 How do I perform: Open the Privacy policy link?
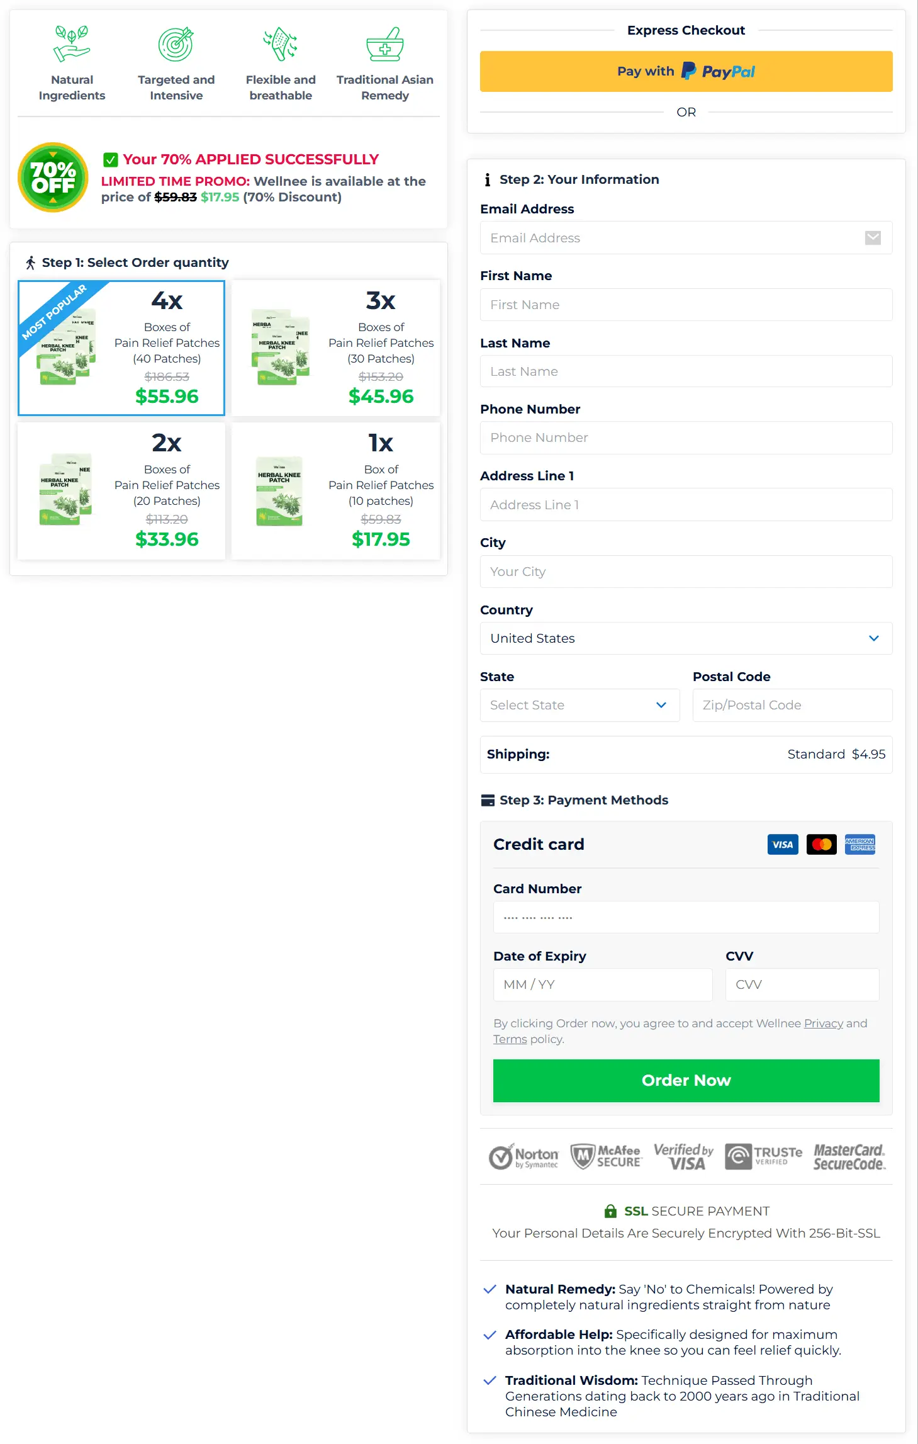(823, 1024)
